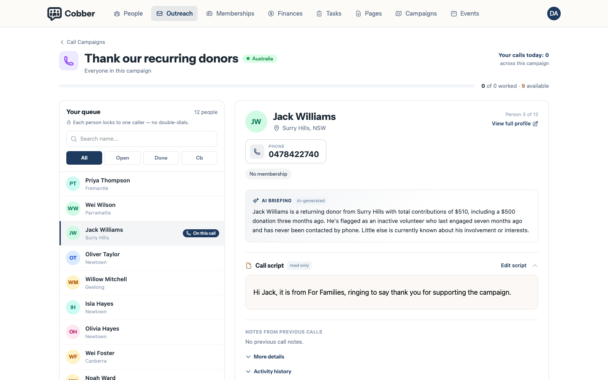Viewport: 608px width, 380px height.
Task: Click the call script text box
Action: tap(392, 292)
